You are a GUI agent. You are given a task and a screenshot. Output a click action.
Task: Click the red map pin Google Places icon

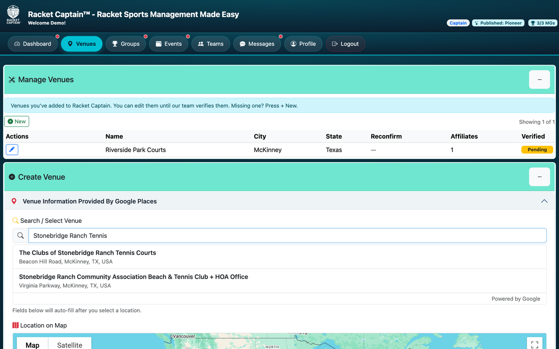click(x=14, y=201)
